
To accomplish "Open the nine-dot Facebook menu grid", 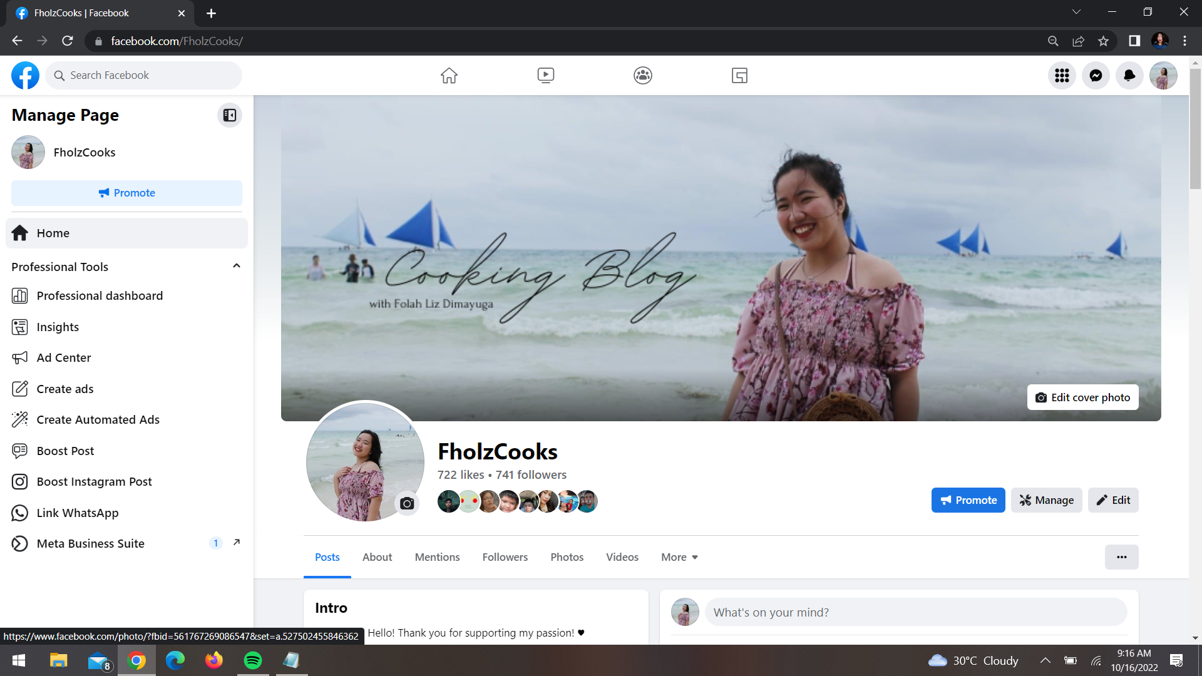I will 1062,76.
